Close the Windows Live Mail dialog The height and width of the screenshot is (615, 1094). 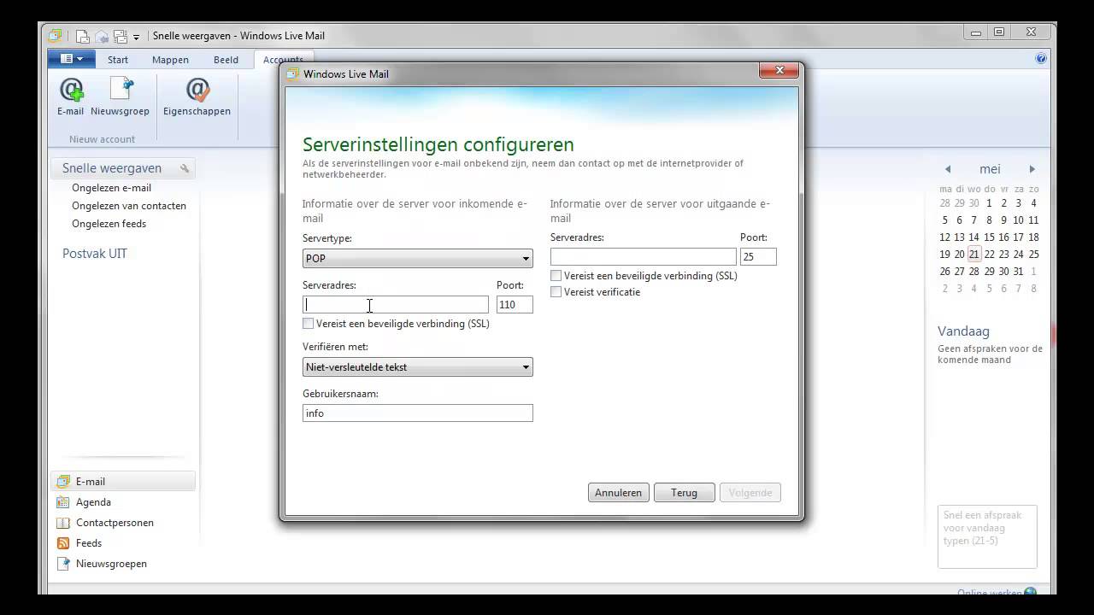click(779, 70)
